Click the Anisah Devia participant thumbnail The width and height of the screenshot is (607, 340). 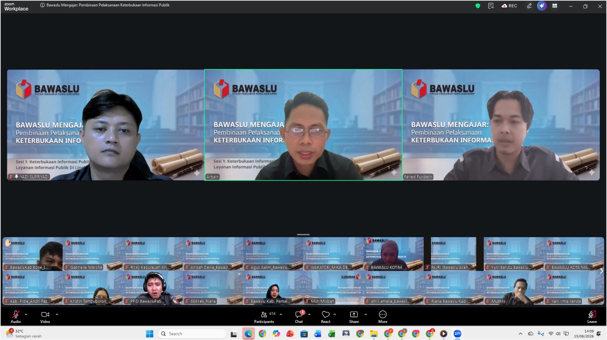point(213,254)
